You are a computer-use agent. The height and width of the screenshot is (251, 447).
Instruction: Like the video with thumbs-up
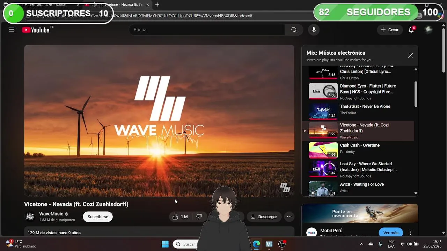pyautogui.click(x=180, y=216)
